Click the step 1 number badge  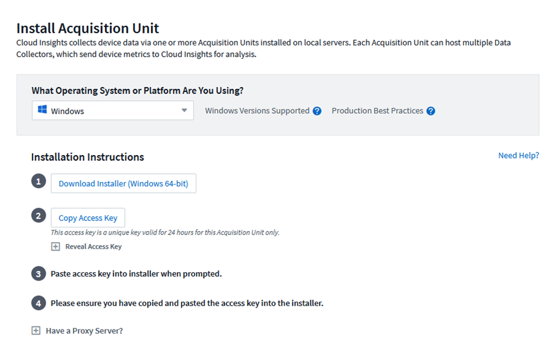pos(38,182)
